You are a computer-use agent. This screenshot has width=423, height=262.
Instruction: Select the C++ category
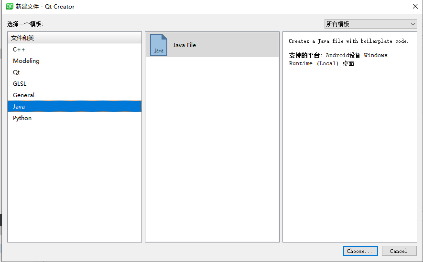click(75, 50)
